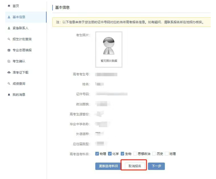Click the 取消报名 button
Screen dimensions: 216x179
click(135, 166)
